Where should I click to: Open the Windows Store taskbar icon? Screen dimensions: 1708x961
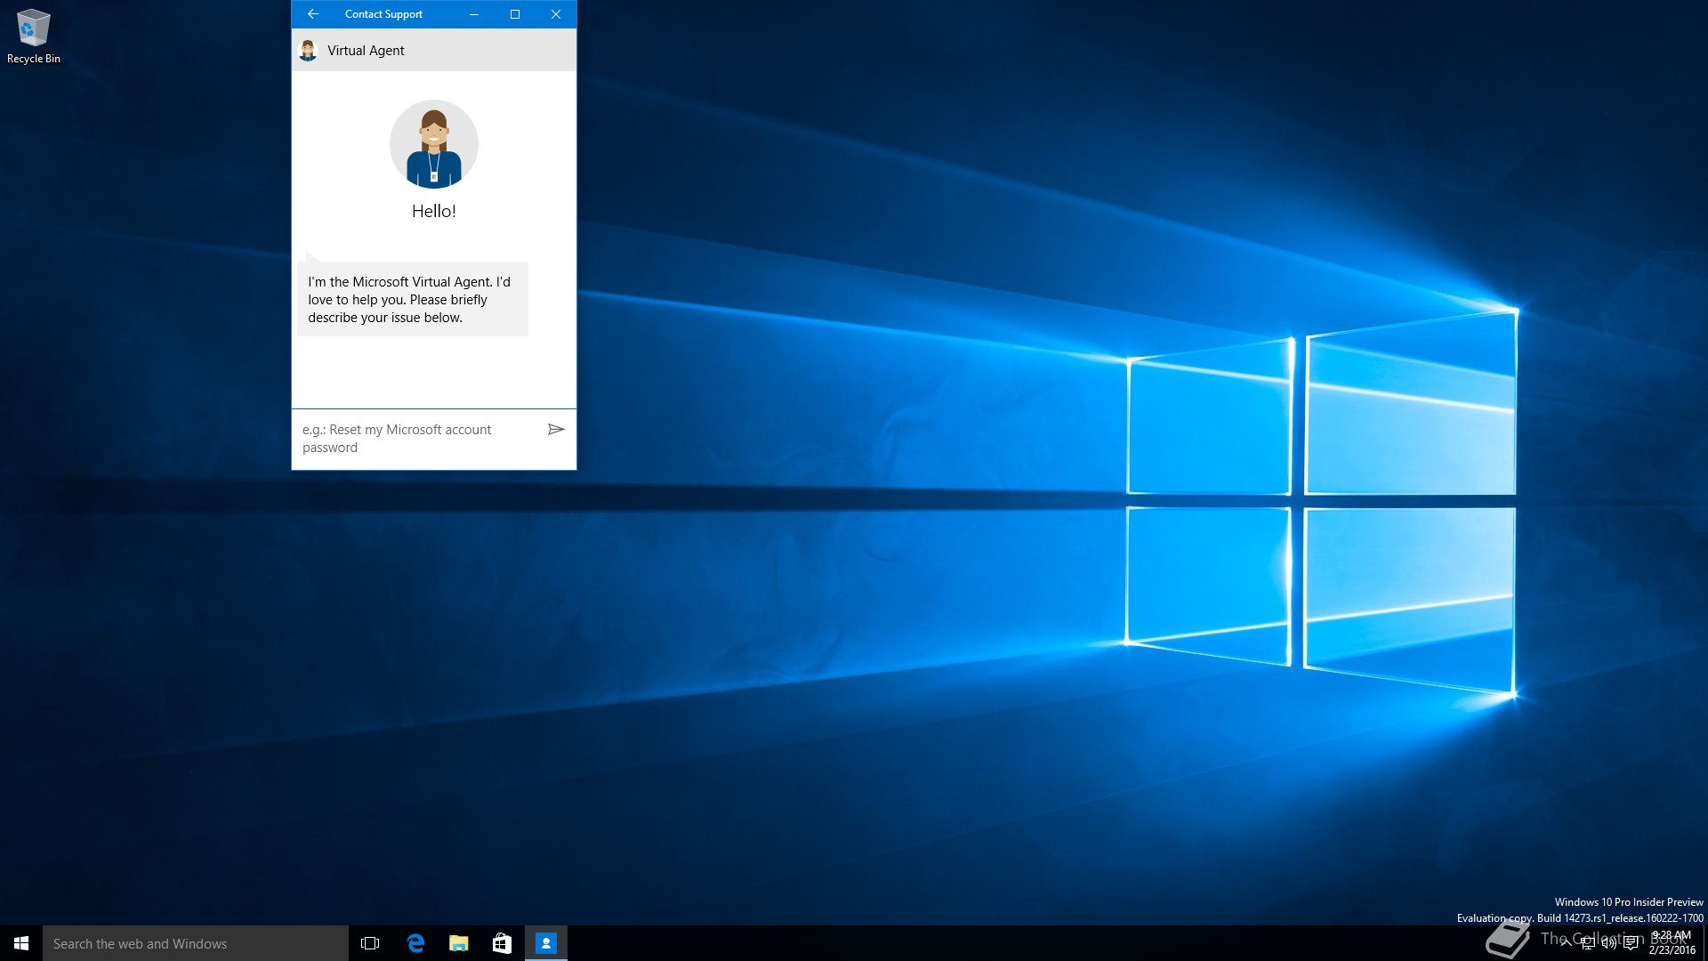pos(502,943)
